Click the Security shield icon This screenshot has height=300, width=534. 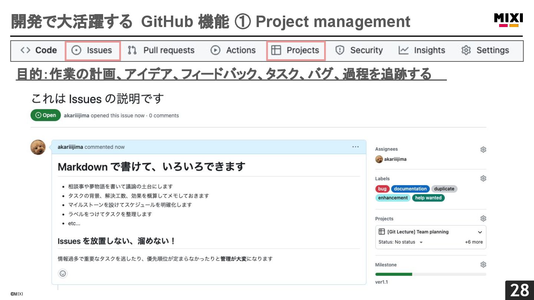pyautogui.click(x=340, y=50)
